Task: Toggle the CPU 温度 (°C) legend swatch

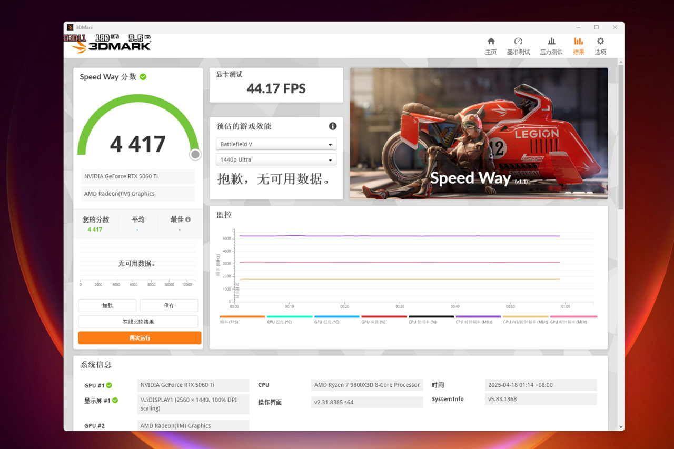Action: pos(290,316)
